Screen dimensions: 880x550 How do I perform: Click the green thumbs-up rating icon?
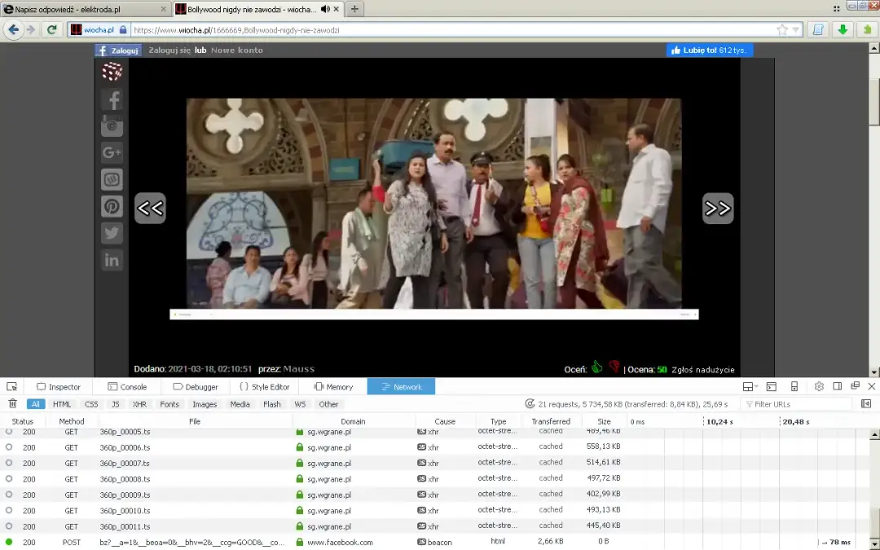tap(596, 367)
